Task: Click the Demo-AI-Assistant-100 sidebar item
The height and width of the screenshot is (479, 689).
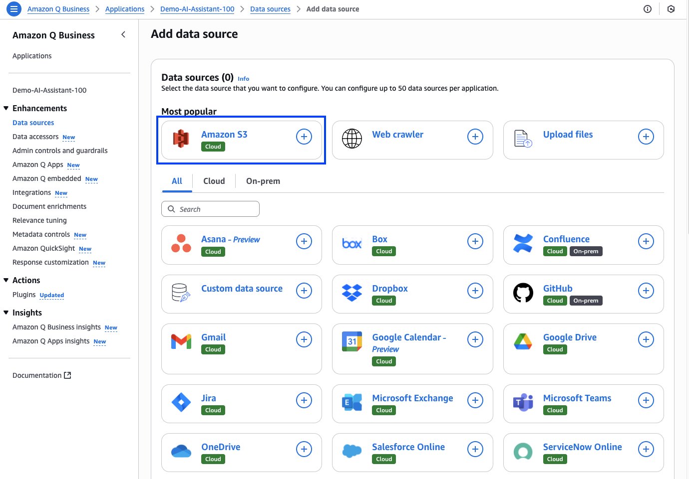Action: tap(49, 90)
